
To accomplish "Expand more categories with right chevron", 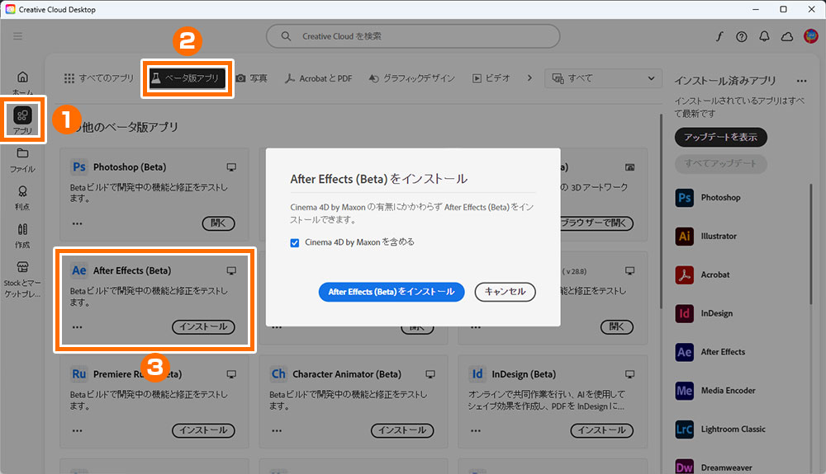I will point(529,78).
